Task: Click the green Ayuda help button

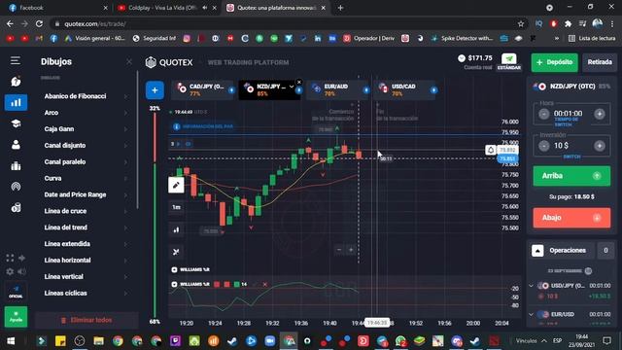Action: click(x=16, y=317)
